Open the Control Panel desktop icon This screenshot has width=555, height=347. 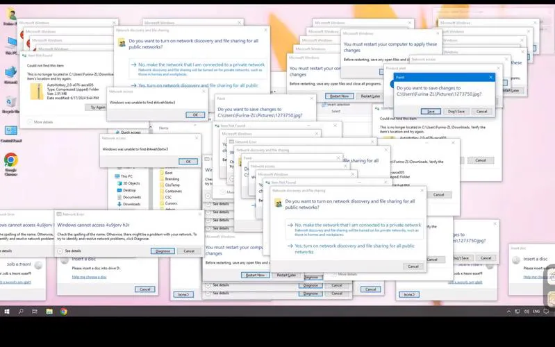coord(11,134)
